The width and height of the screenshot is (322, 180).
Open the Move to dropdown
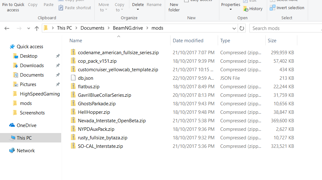(x=104, y=7)
